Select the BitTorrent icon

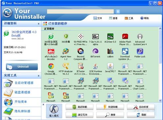tap(95, 51)
